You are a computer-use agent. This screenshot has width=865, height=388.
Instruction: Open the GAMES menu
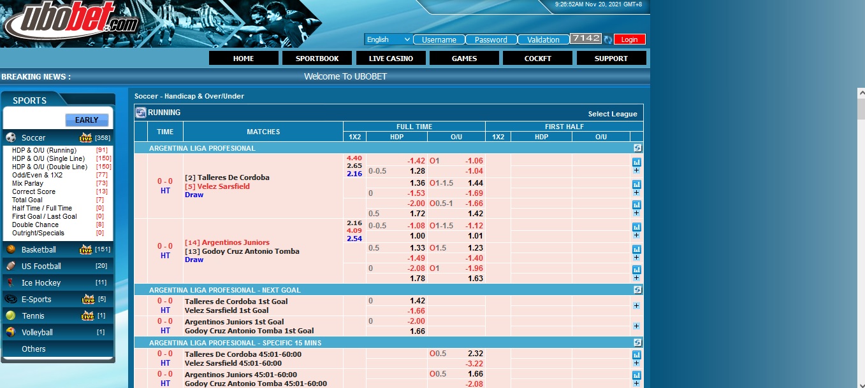464,58
